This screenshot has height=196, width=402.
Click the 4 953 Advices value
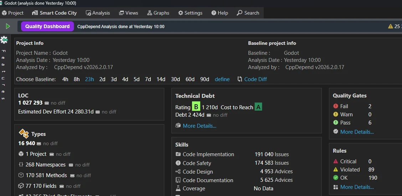(x=277, y=171)
